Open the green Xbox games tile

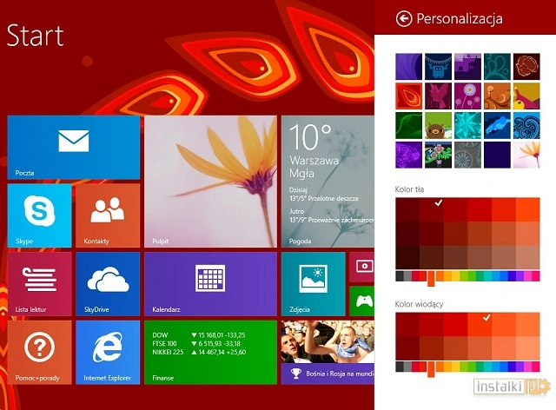point(362,301)
